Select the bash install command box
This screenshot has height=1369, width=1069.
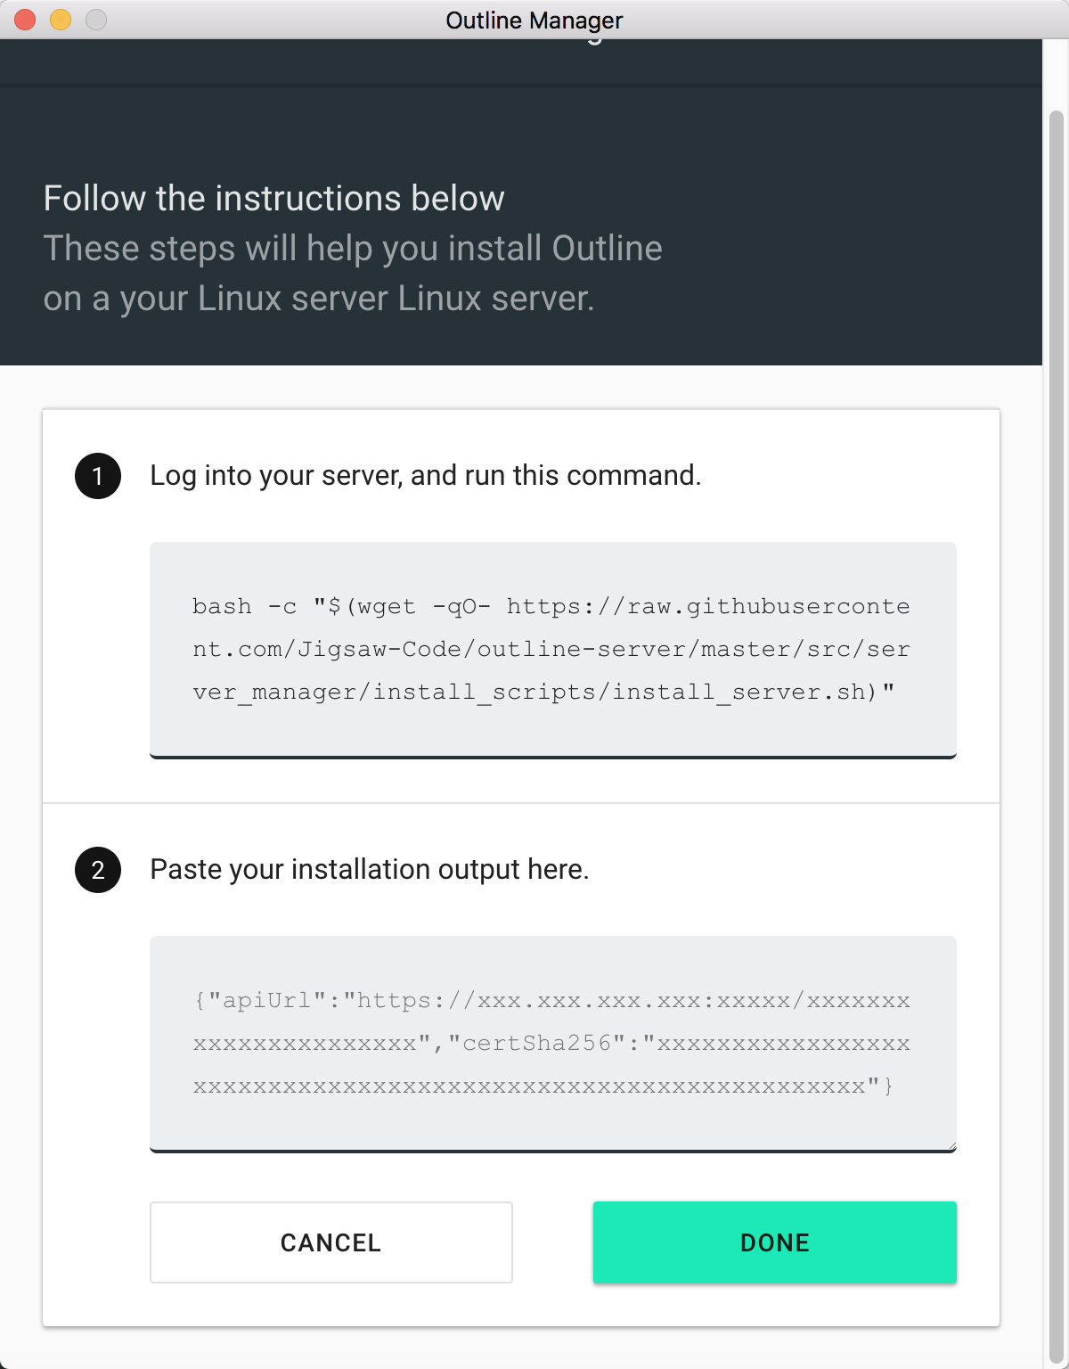553,650
